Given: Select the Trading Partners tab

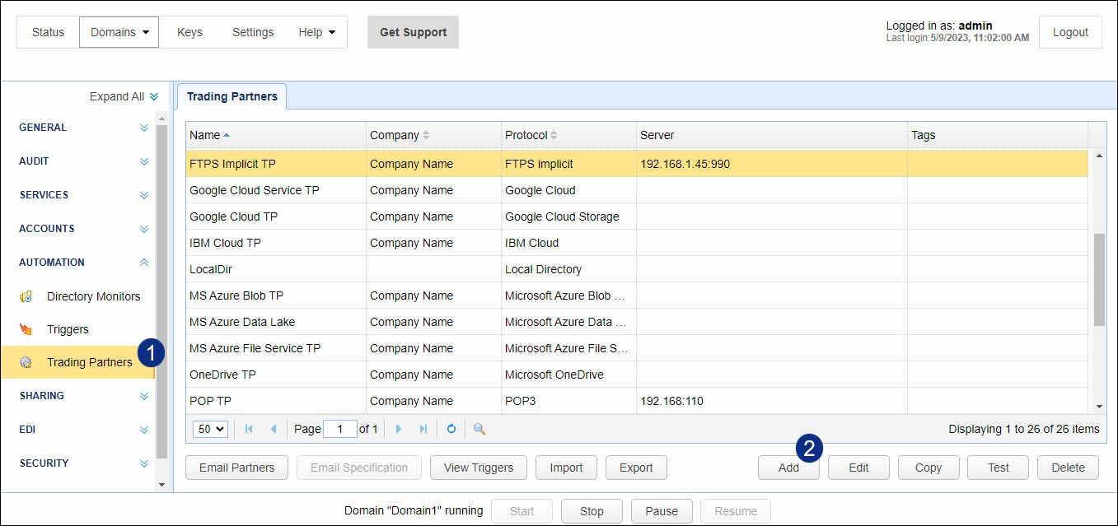Looking at the screenshot, I should pos(232,96).
